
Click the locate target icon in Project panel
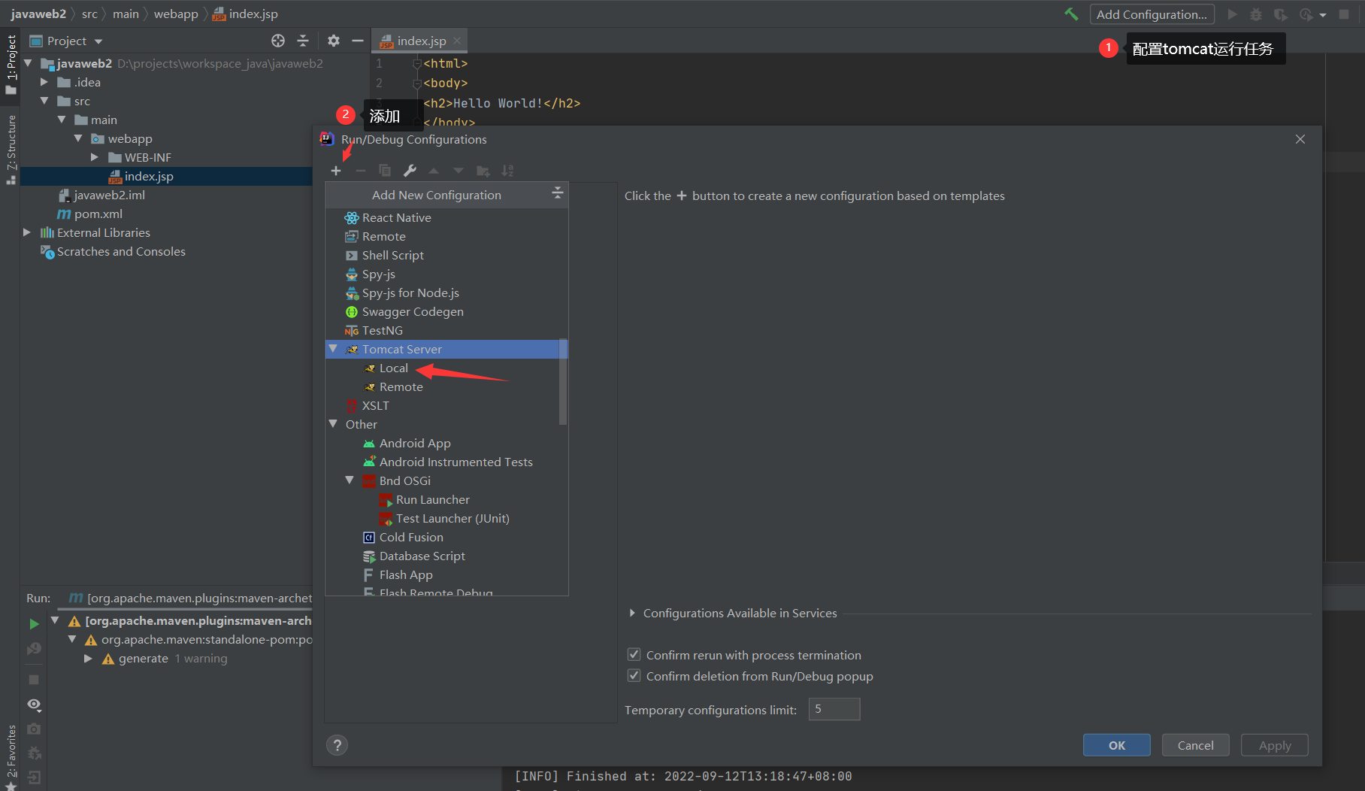(x=278, y=41)
